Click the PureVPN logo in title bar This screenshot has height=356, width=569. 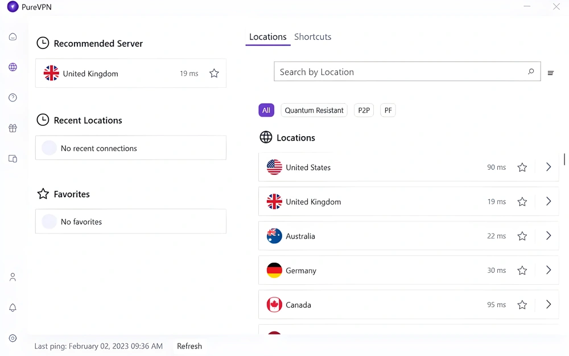[13, 6]
